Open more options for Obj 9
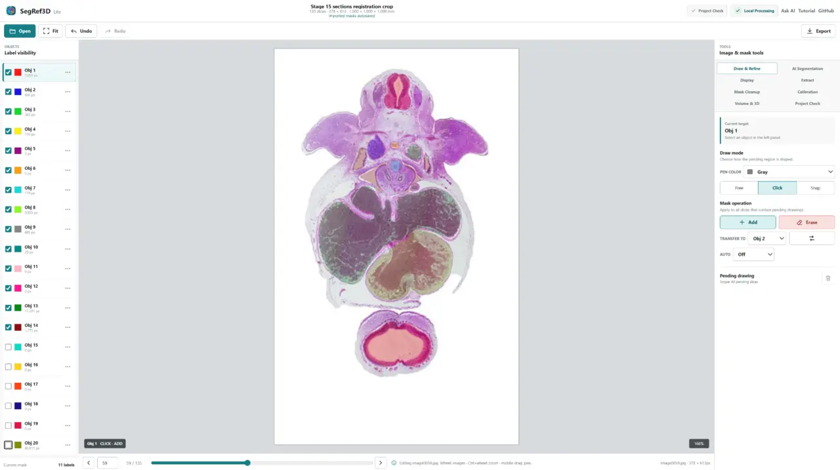Image resolution: width=840 pixels, height=470 pixels. (68, 229)
